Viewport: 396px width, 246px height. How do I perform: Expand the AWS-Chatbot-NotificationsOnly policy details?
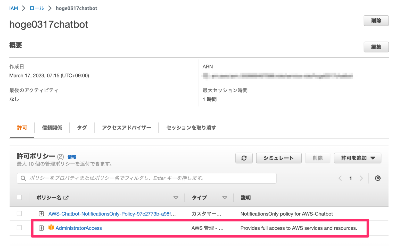[x=41, y=214]
